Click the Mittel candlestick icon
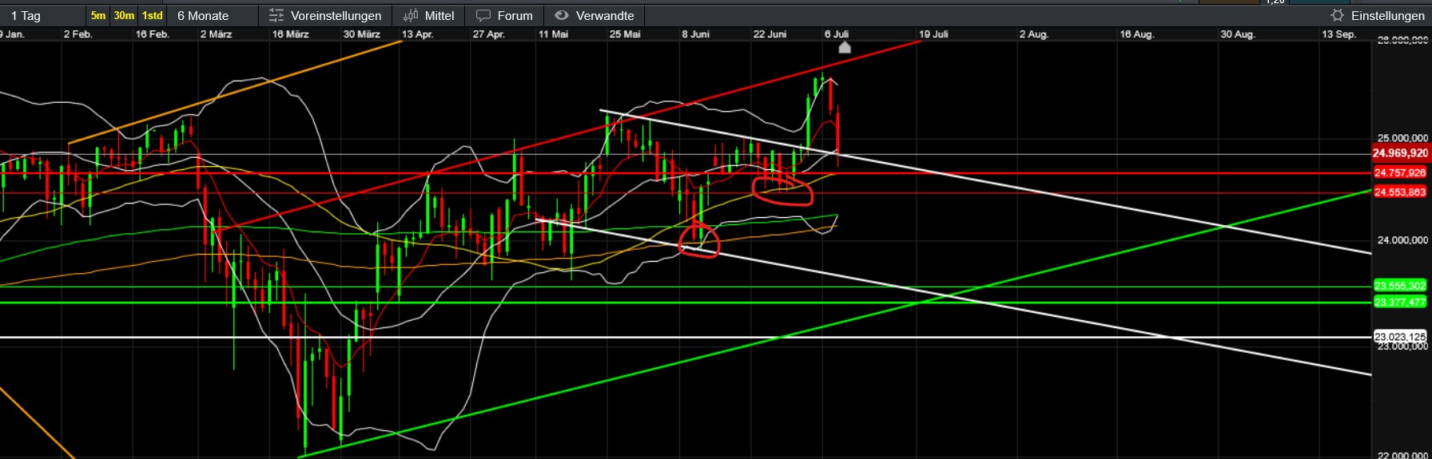Viewport: 1432px width, 459px height. 411,16
